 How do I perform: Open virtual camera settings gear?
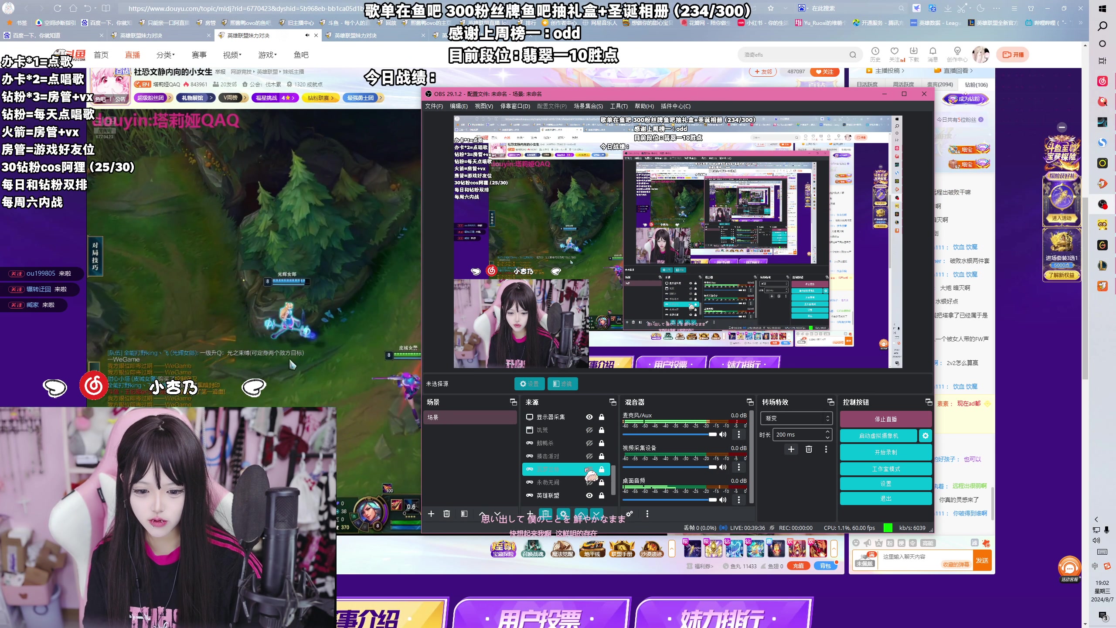point(925,436)
